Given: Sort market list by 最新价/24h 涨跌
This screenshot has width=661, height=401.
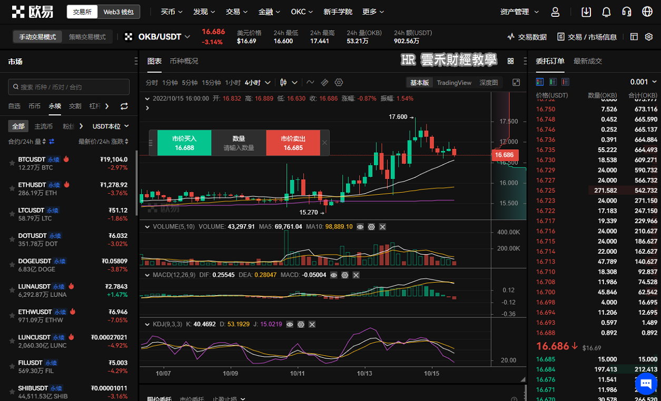Looking at the screenshot, I should [104, 142].
